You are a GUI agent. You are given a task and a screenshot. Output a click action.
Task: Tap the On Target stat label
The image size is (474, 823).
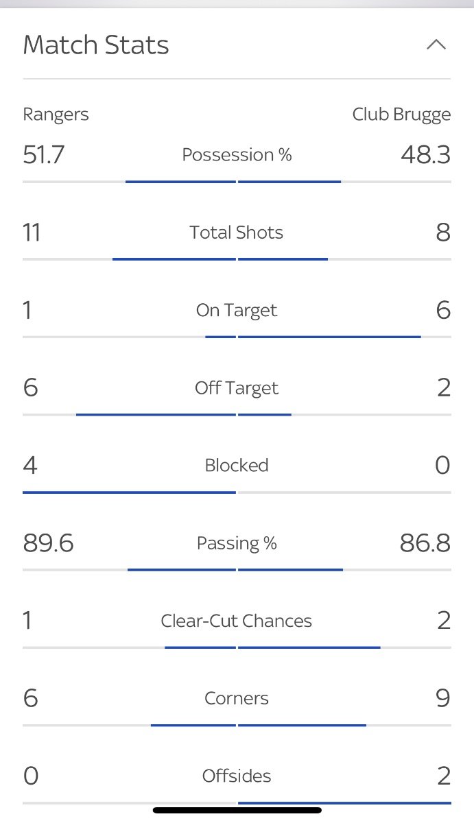pyautogui.click(x=237, y=311)
